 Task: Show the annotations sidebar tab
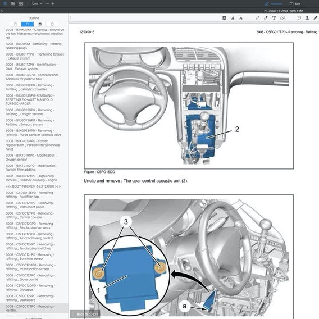pyautogui.click(x=40, y=24)
